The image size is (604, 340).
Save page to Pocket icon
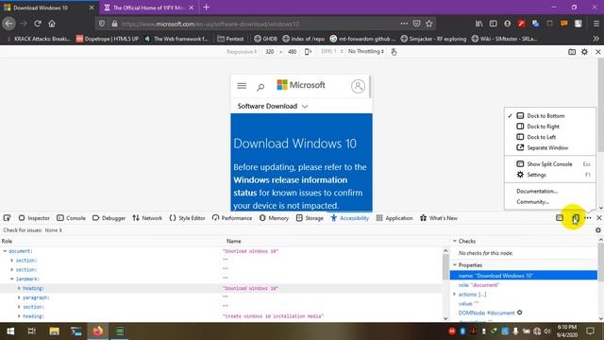[416, 24]
